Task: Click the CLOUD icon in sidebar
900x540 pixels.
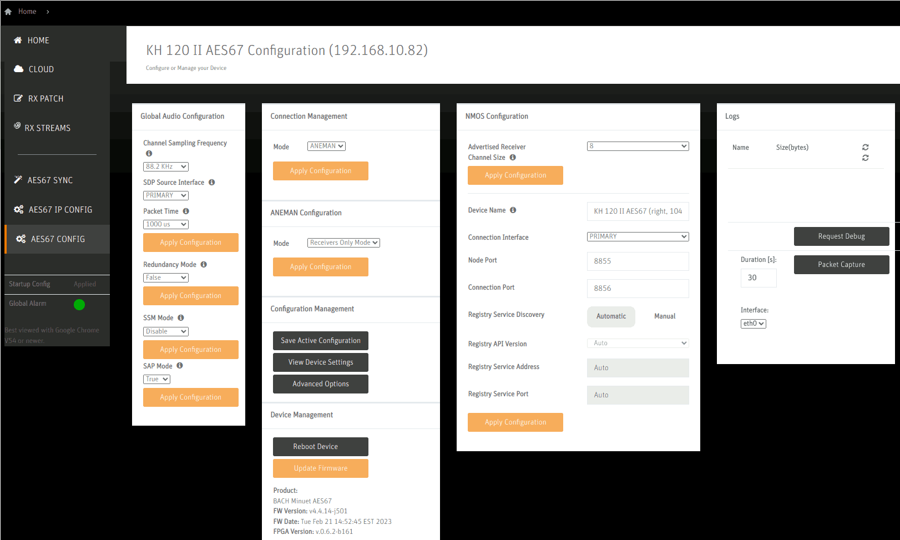Action: coord(19,69)
